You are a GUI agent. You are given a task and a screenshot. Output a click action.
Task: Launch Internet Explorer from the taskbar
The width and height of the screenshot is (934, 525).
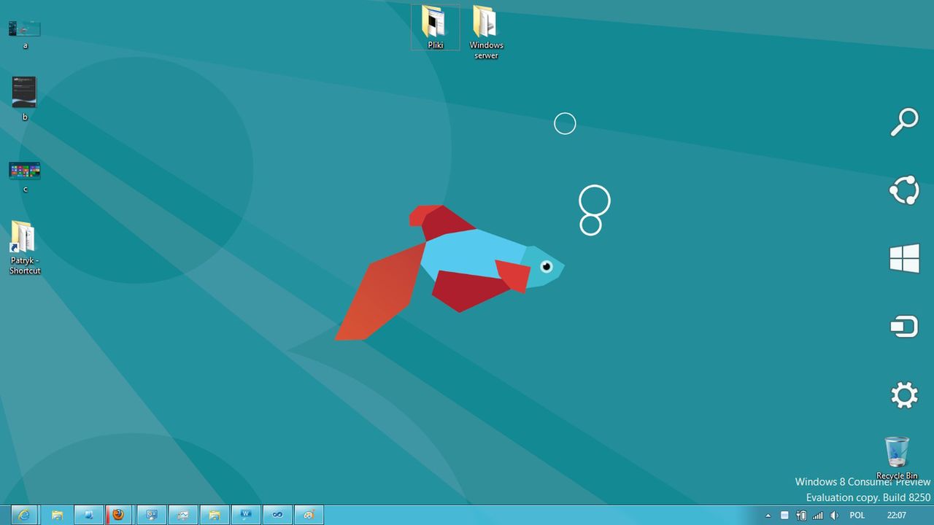[x=24, y=515]
